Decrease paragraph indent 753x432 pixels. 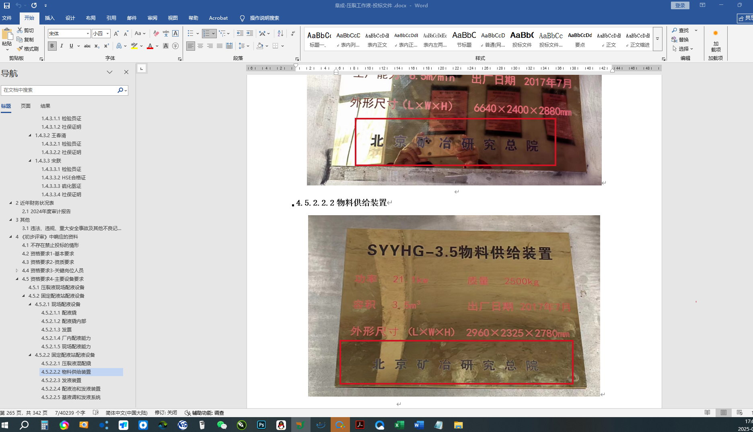[x=240, y=34]
